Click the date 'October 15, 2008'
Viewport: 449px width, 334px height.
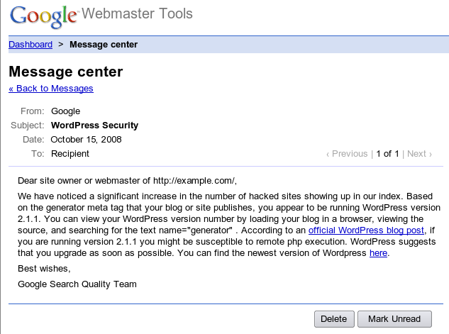click(87, 140)
